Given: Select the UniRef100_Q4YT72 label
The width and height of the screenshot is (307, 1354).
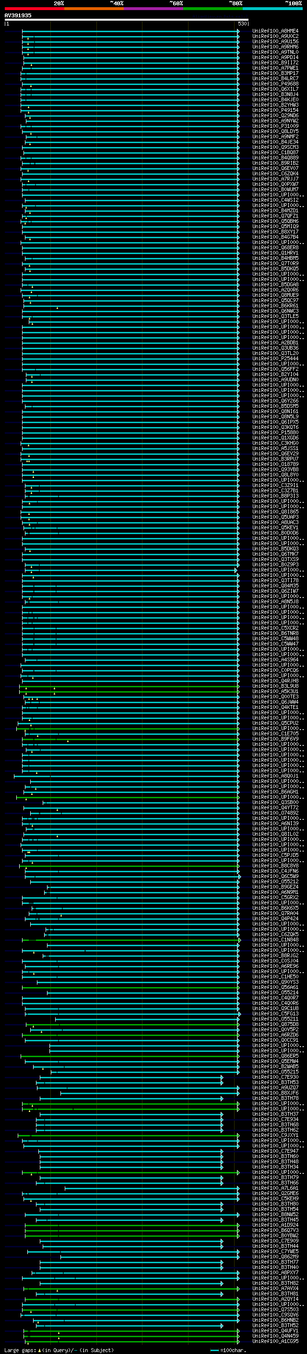Looking at the screenshot, I should point(275,807).
